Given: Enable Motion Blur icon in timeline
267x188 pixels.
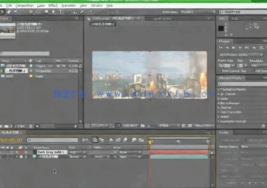Looking at the screenshot, I should 125,140.
